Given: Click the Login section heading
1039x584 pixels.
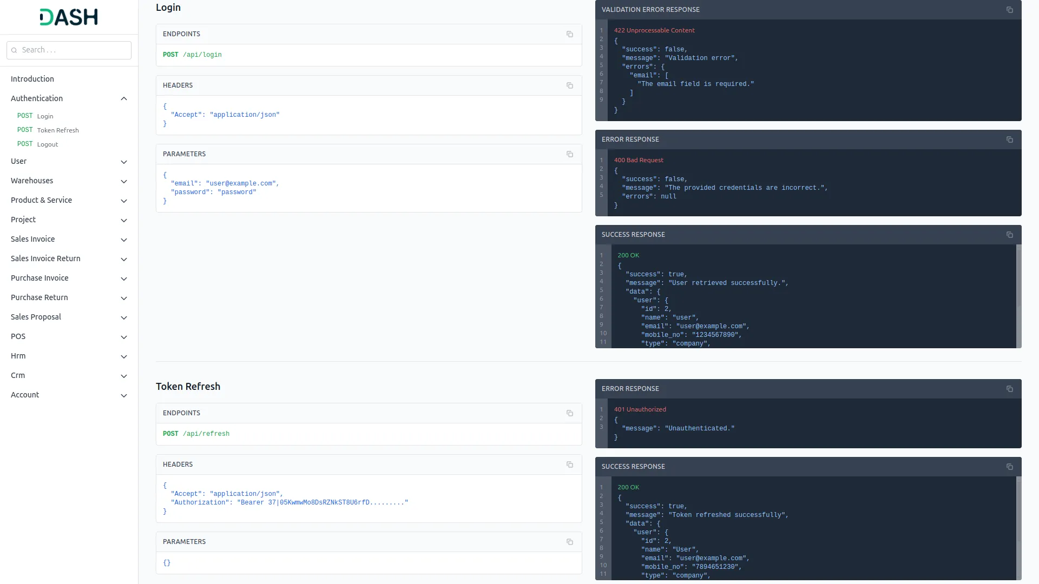Looking at the screenshot, I should pyautogui.click(x=168, y=8).
